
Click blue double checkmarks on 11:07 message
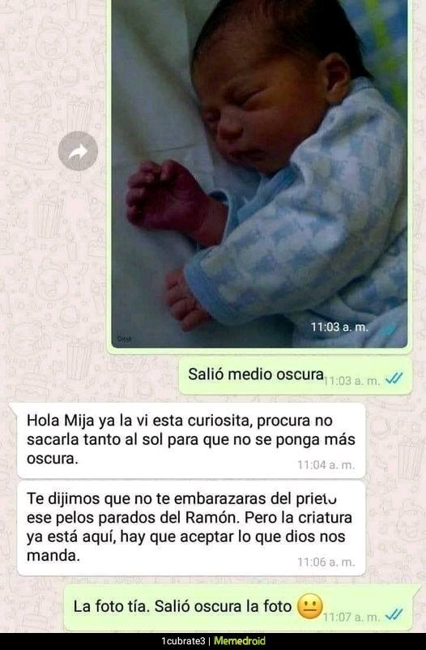394,615
